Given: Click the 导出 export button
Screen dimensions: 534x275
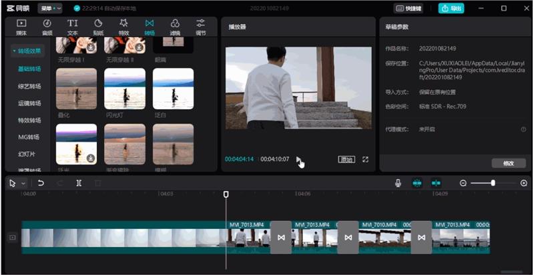Looking at the screenshot, I should tap(451, 9).
